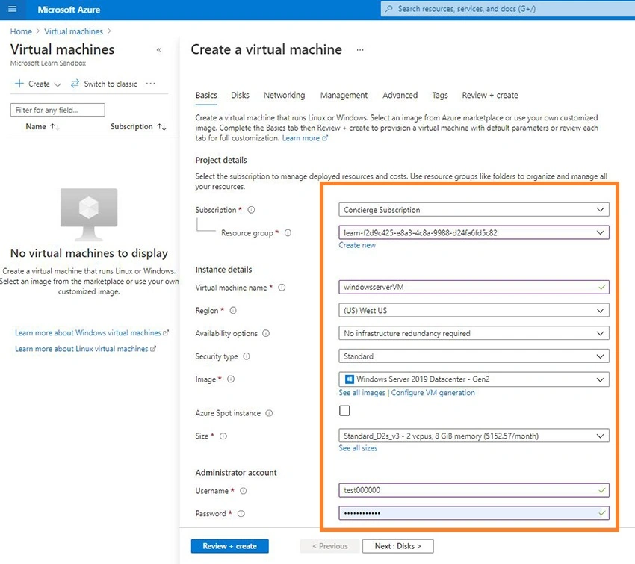
Task: Sort the list by Subscription arrows icon
Action: [161, 127]
